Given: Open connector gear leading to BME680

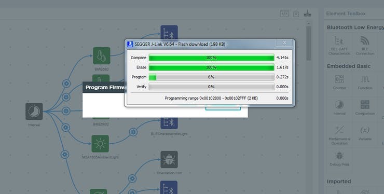Looking at the screenshot, I should [x=66, y=84].
